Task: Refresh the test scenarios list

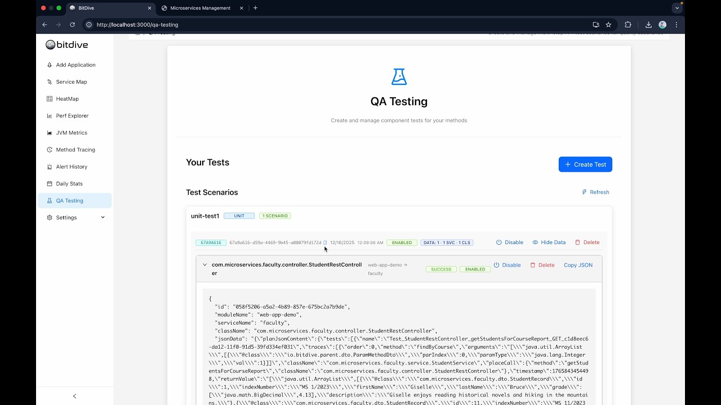Action: tap(595, 192)
